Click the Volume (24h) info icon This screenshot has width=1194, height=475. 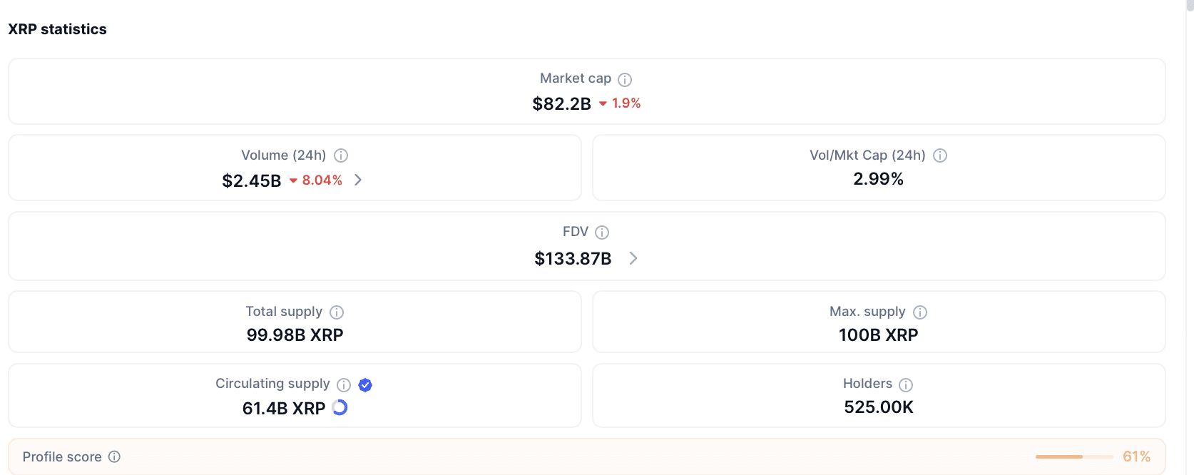point(340,155)
